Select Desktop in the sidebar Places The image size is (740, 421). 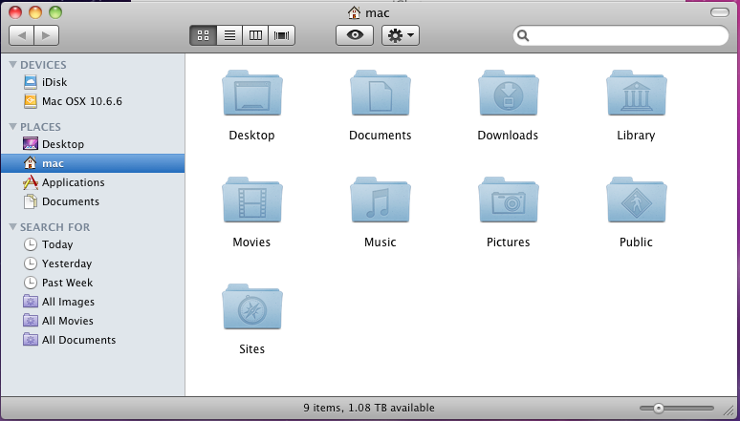pos(93,144)
